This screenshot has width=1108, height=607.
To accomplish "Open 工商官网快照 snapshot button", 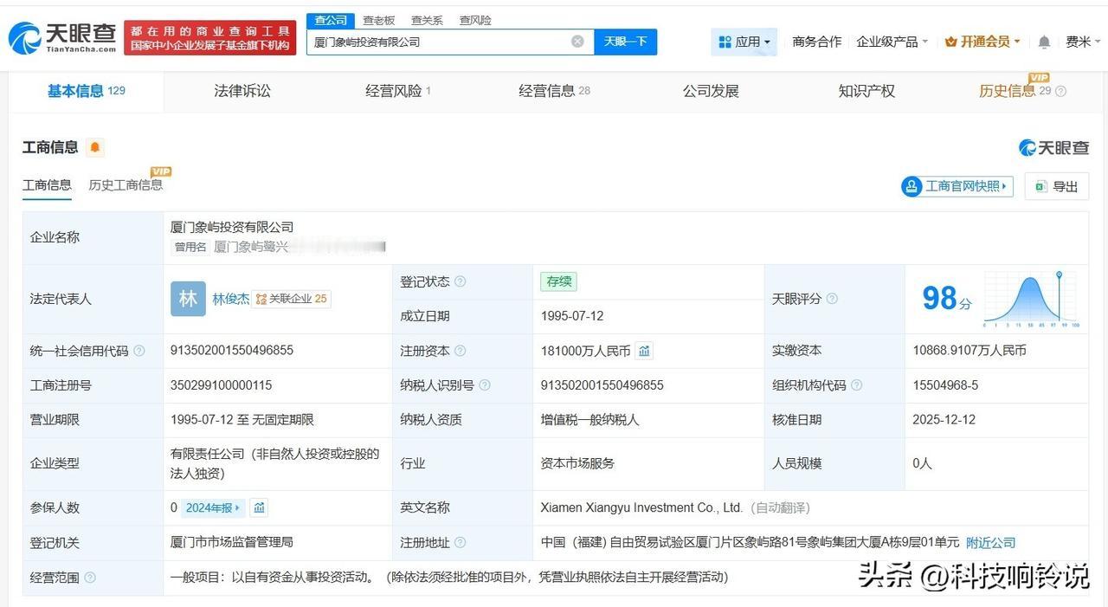I will pos(957,186).
